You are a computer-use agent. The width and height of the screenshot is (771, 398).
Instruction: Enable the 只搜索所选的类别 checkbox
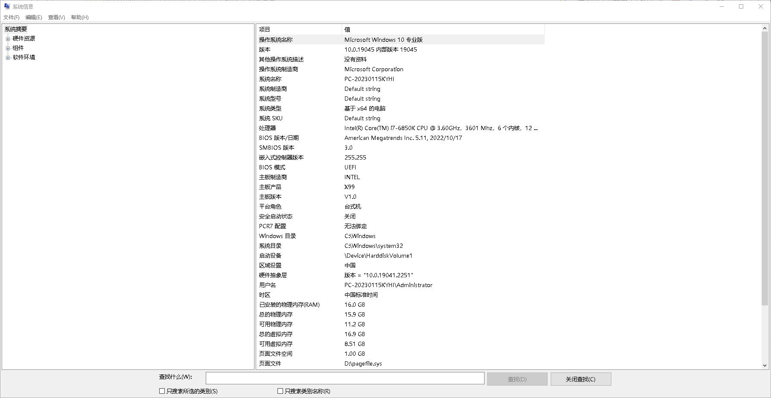click(x=162, y=390)
